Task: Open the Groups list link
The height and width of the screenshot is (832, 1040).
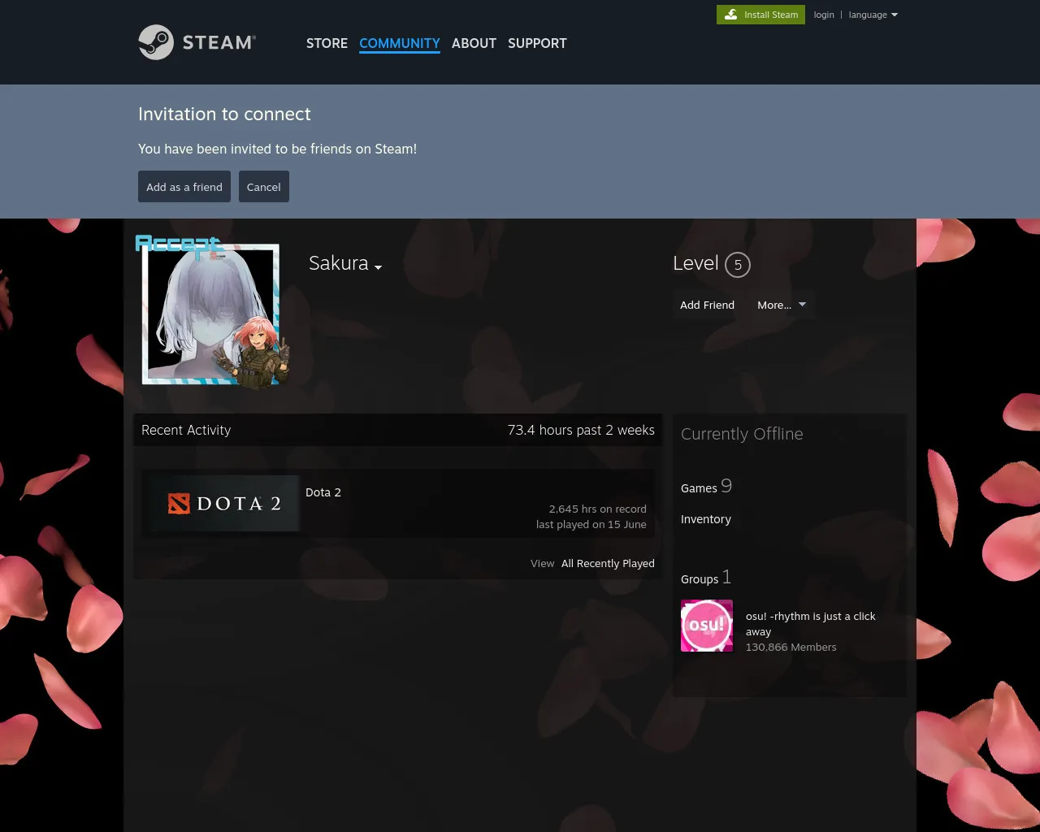Action: pyautogui.click(x=706, y=578)
